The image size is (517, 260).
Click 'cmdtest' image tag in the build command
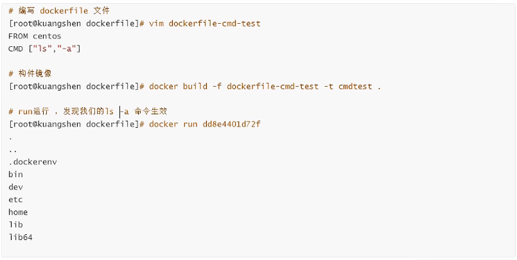pyautogui.click(x=355, y=87)
